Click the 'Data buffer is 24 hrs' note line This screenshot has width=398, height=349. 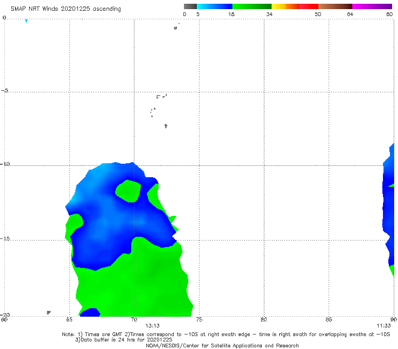tap(124, 340)
